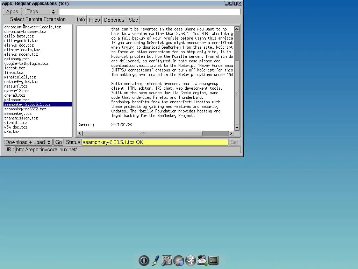Click the Go button
The height and width of the screenshot is (269, 358).
click(58, 142)
